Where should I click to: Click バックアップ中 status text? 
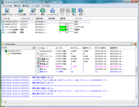(x=79, y=27)
